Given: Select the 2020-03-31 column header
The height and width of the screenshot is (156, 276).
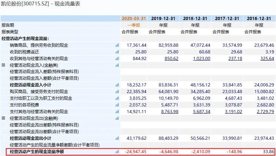Looking at the screenshot, I should pyautogui.click(x=134, y=18).
